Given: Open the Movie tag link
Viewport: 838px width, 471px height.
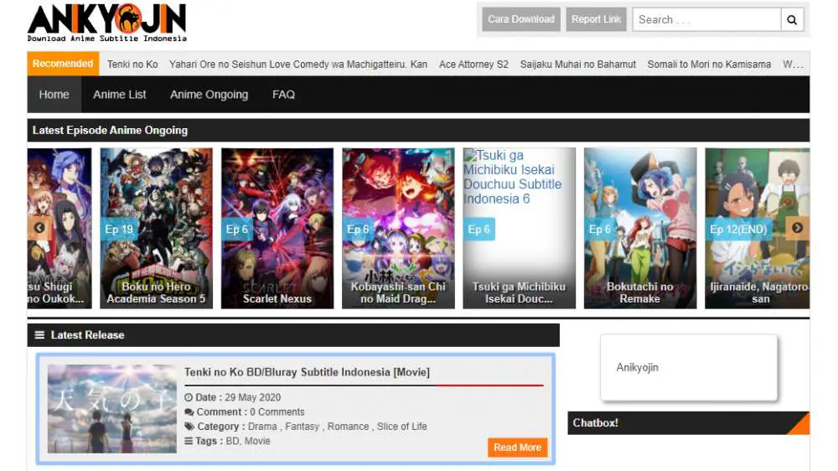Looking at the screenshot, I should click(257, 441).
